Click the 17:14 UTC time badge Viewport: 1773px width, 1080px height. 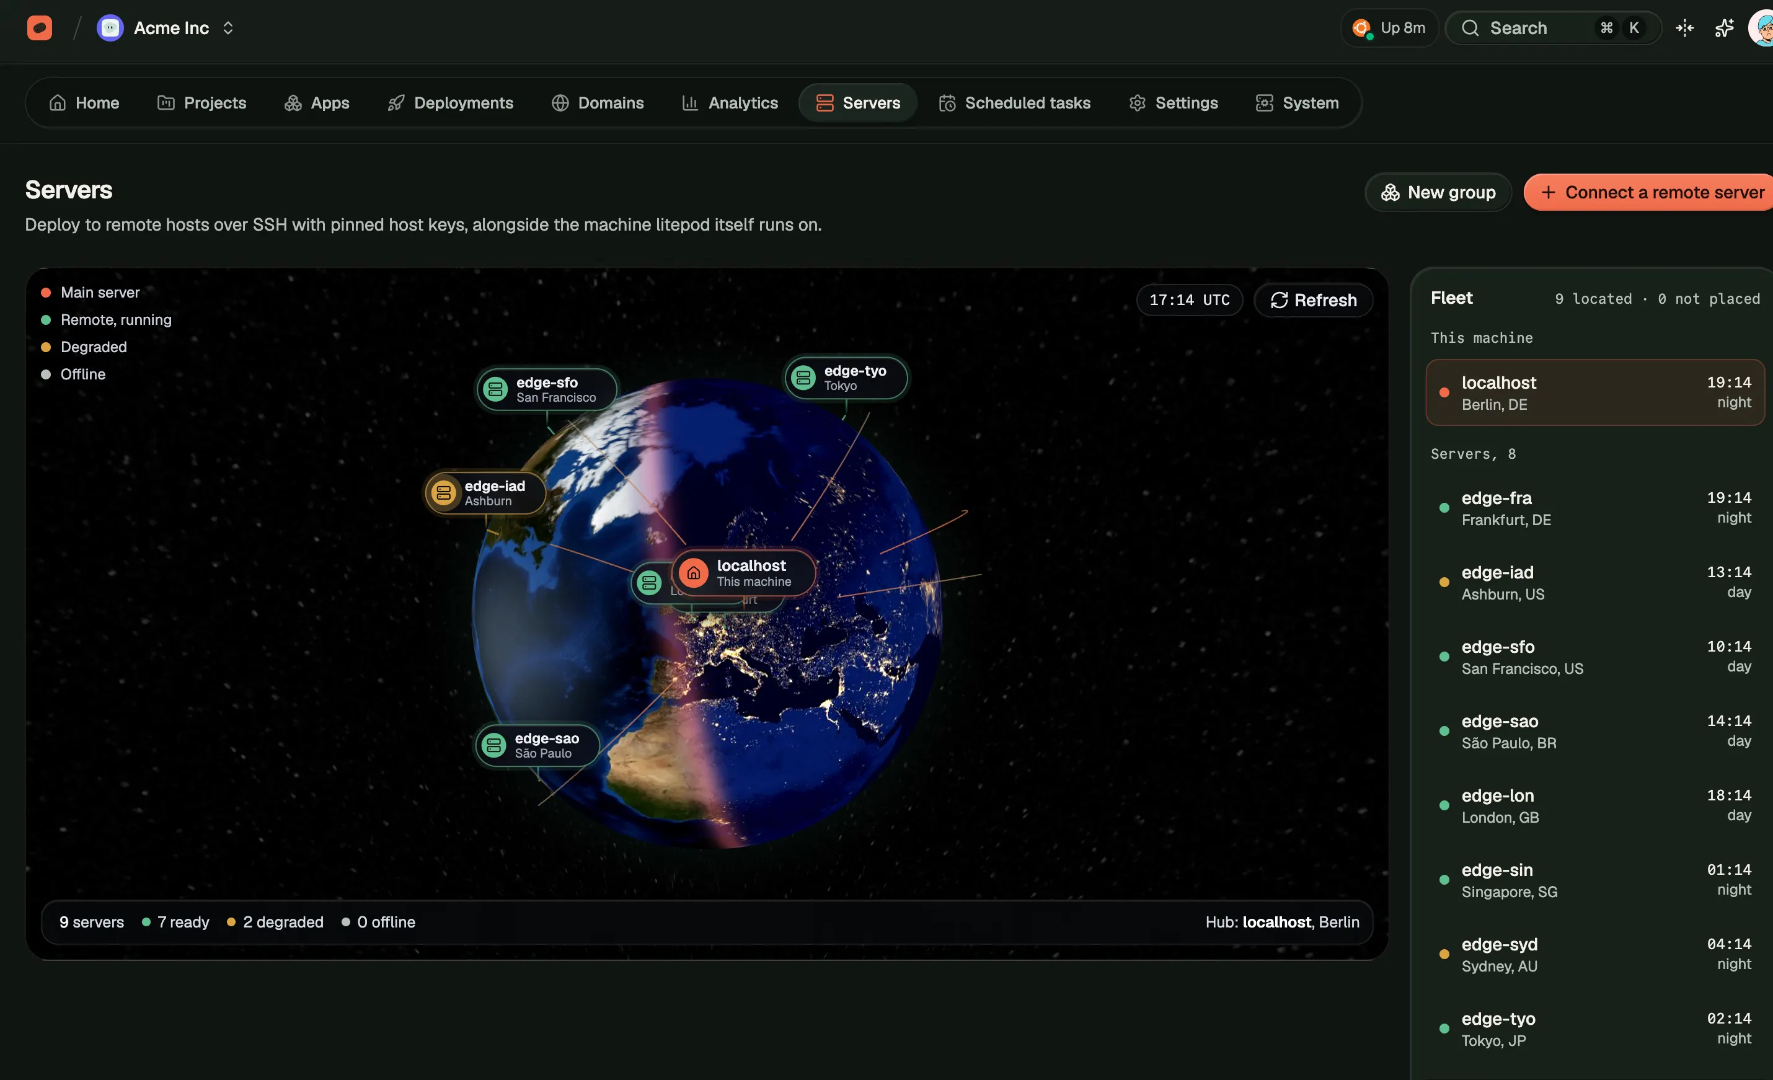1190,300
